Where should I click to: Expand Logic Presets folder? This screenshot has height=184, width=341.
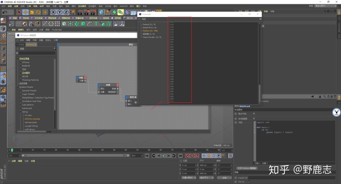click(28, 94)
